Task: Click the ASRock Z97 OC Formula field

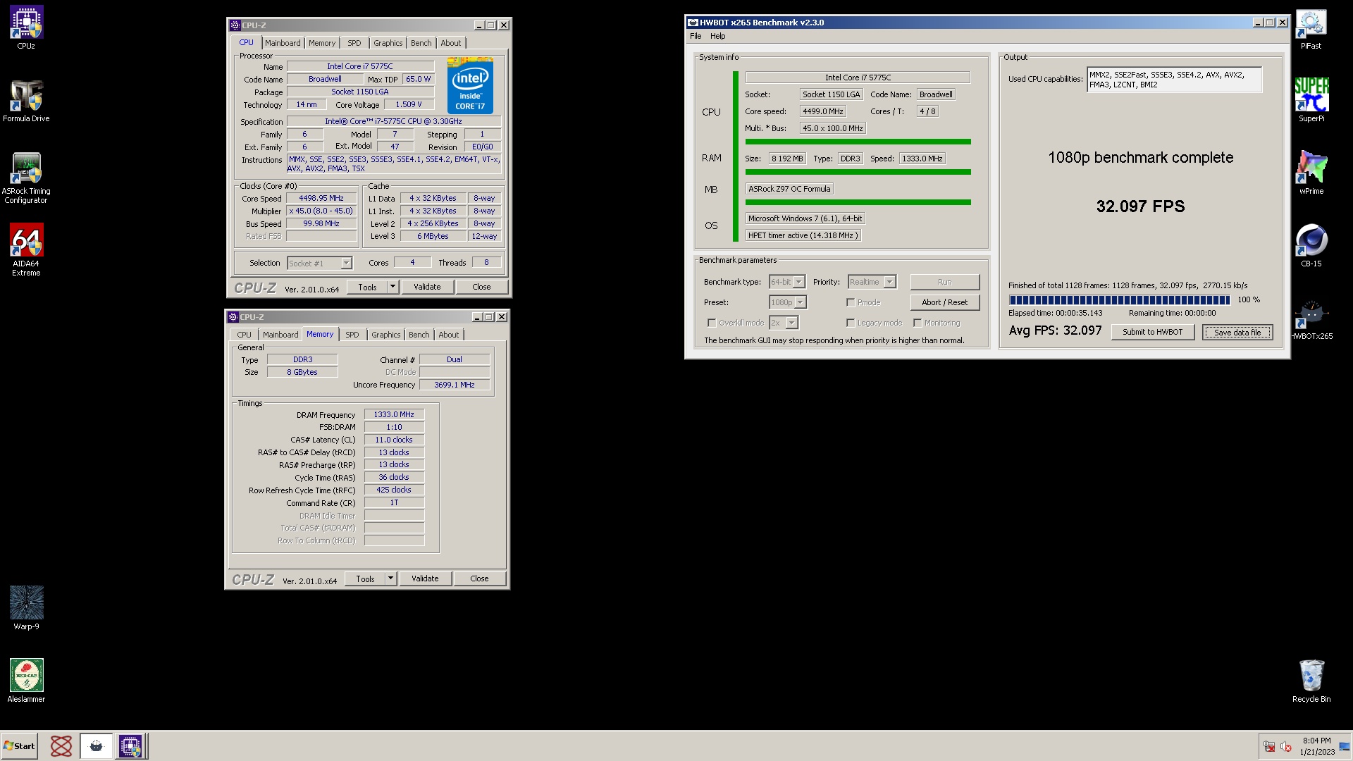Action: tap(789, 189)
